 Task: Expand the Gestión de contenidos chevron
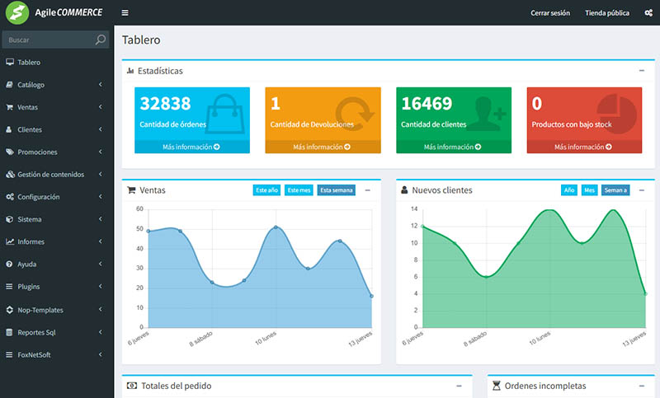pos(100,174)
